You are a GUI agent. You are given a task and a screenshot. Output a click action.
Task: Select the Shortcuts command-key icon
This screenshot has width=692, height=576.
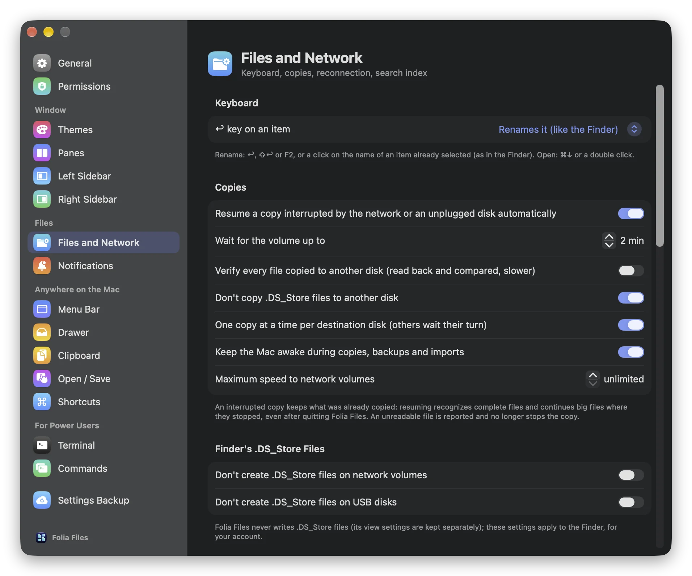click(x=42, y=402)
